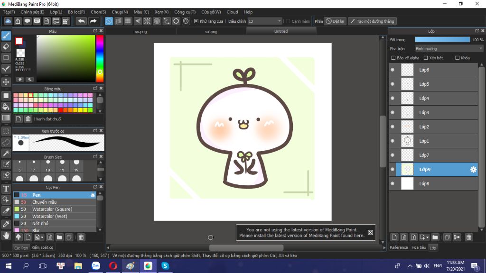
Task: Select the Bucket fill tool
Action: pyautogui.click(x=6, y=107)
